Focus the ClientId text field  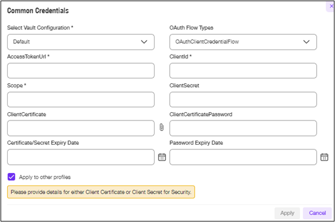243,71
